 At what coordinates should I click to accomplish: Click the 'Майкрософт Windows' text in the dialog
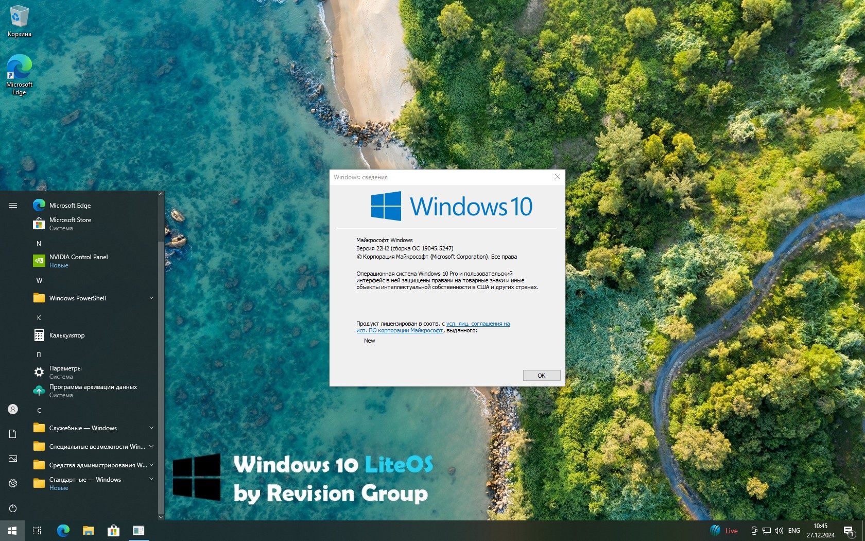point(385,240)
